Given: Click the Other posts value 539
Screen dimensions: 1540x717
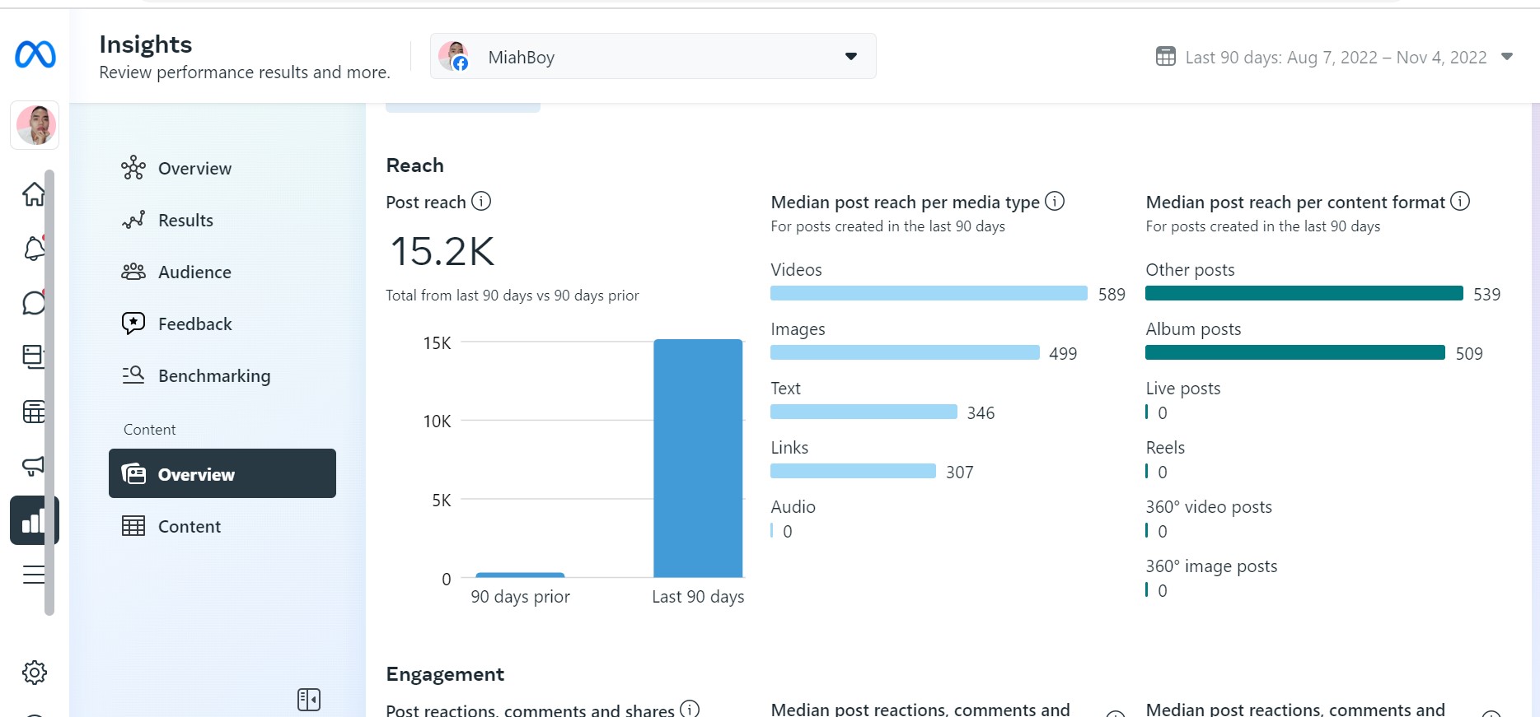Looking at the screenshot, I should pyautogui.click(x=1486, y=295).
